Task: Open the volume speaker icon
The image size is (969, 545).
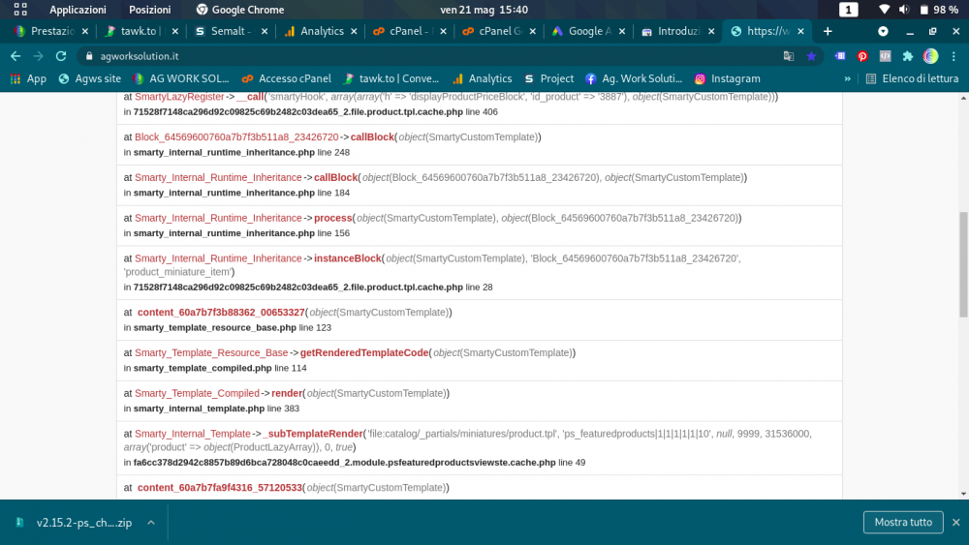Action: point(904,10)
